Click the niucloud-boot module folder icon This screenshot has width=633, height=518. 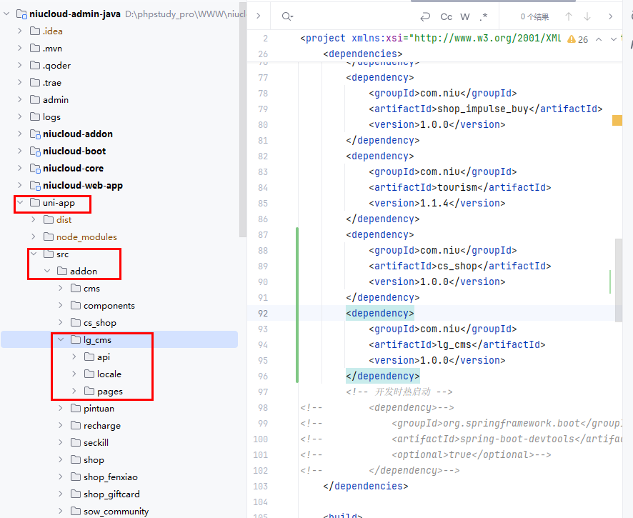(x=35, y=151)
